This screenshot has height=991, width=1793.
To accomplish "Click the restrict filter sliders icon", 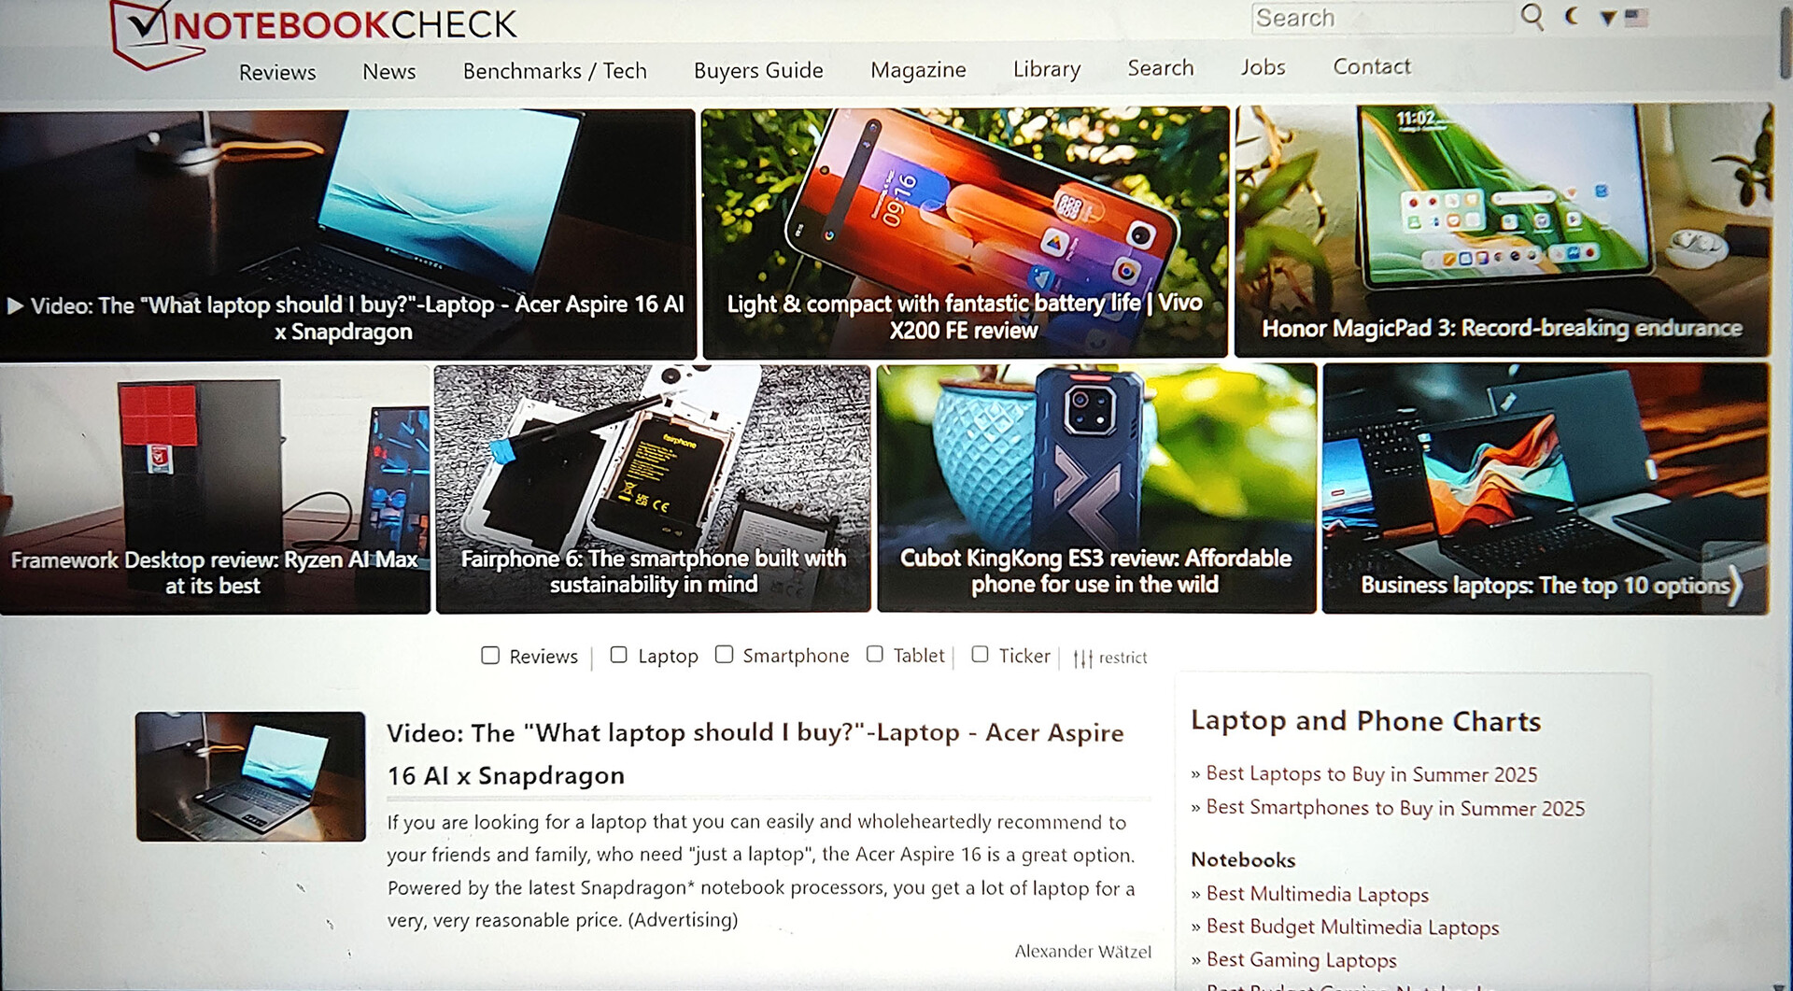I will (1082, 658).
